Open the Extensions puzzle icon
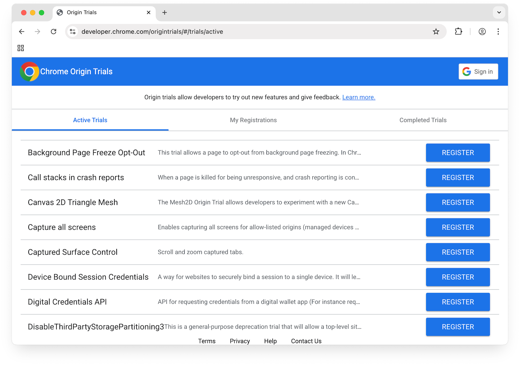Screen dimensions: 520x365 (458, 32)
